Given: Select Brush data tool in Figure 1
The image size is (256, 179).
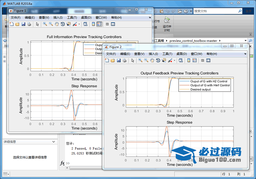Looking at the screenshot, I should [74, 24].
